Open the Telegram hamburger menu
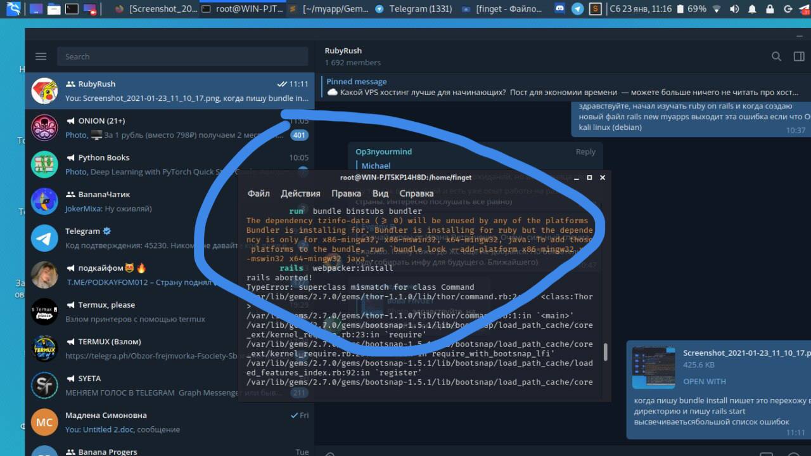This screenshot has width=811, height=456. coord(41,56)
